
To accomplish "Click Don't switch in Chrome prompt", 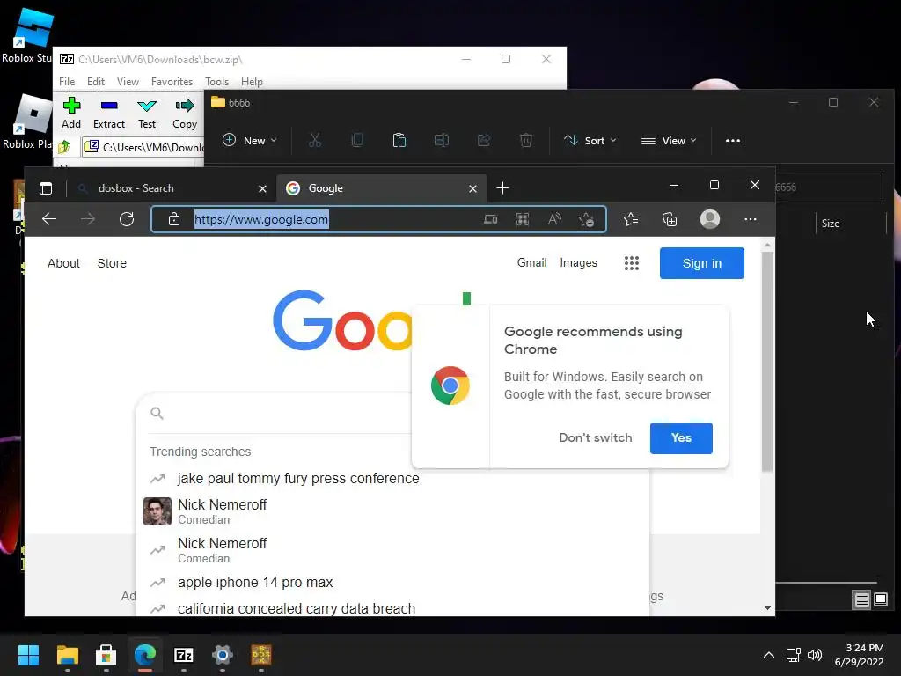I will (596, 438).
